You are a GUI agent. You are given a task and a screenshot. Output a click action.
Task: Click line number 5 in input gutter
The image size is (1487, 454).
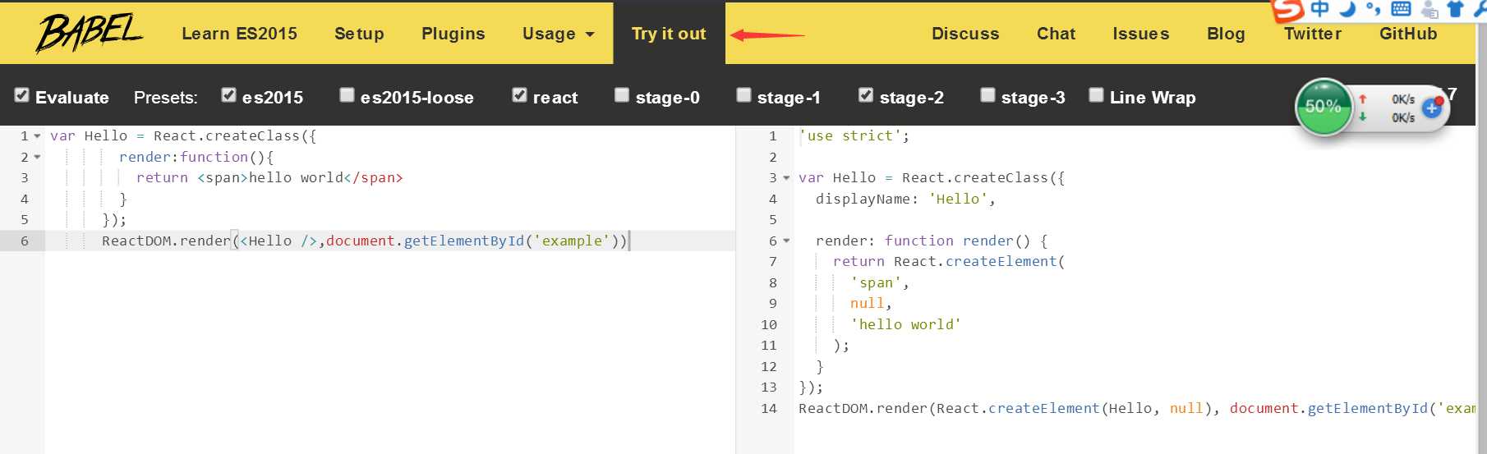[x=24, y=219]
